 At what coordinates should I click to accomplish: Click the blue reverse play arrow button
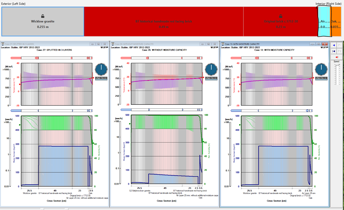point(333,45)
